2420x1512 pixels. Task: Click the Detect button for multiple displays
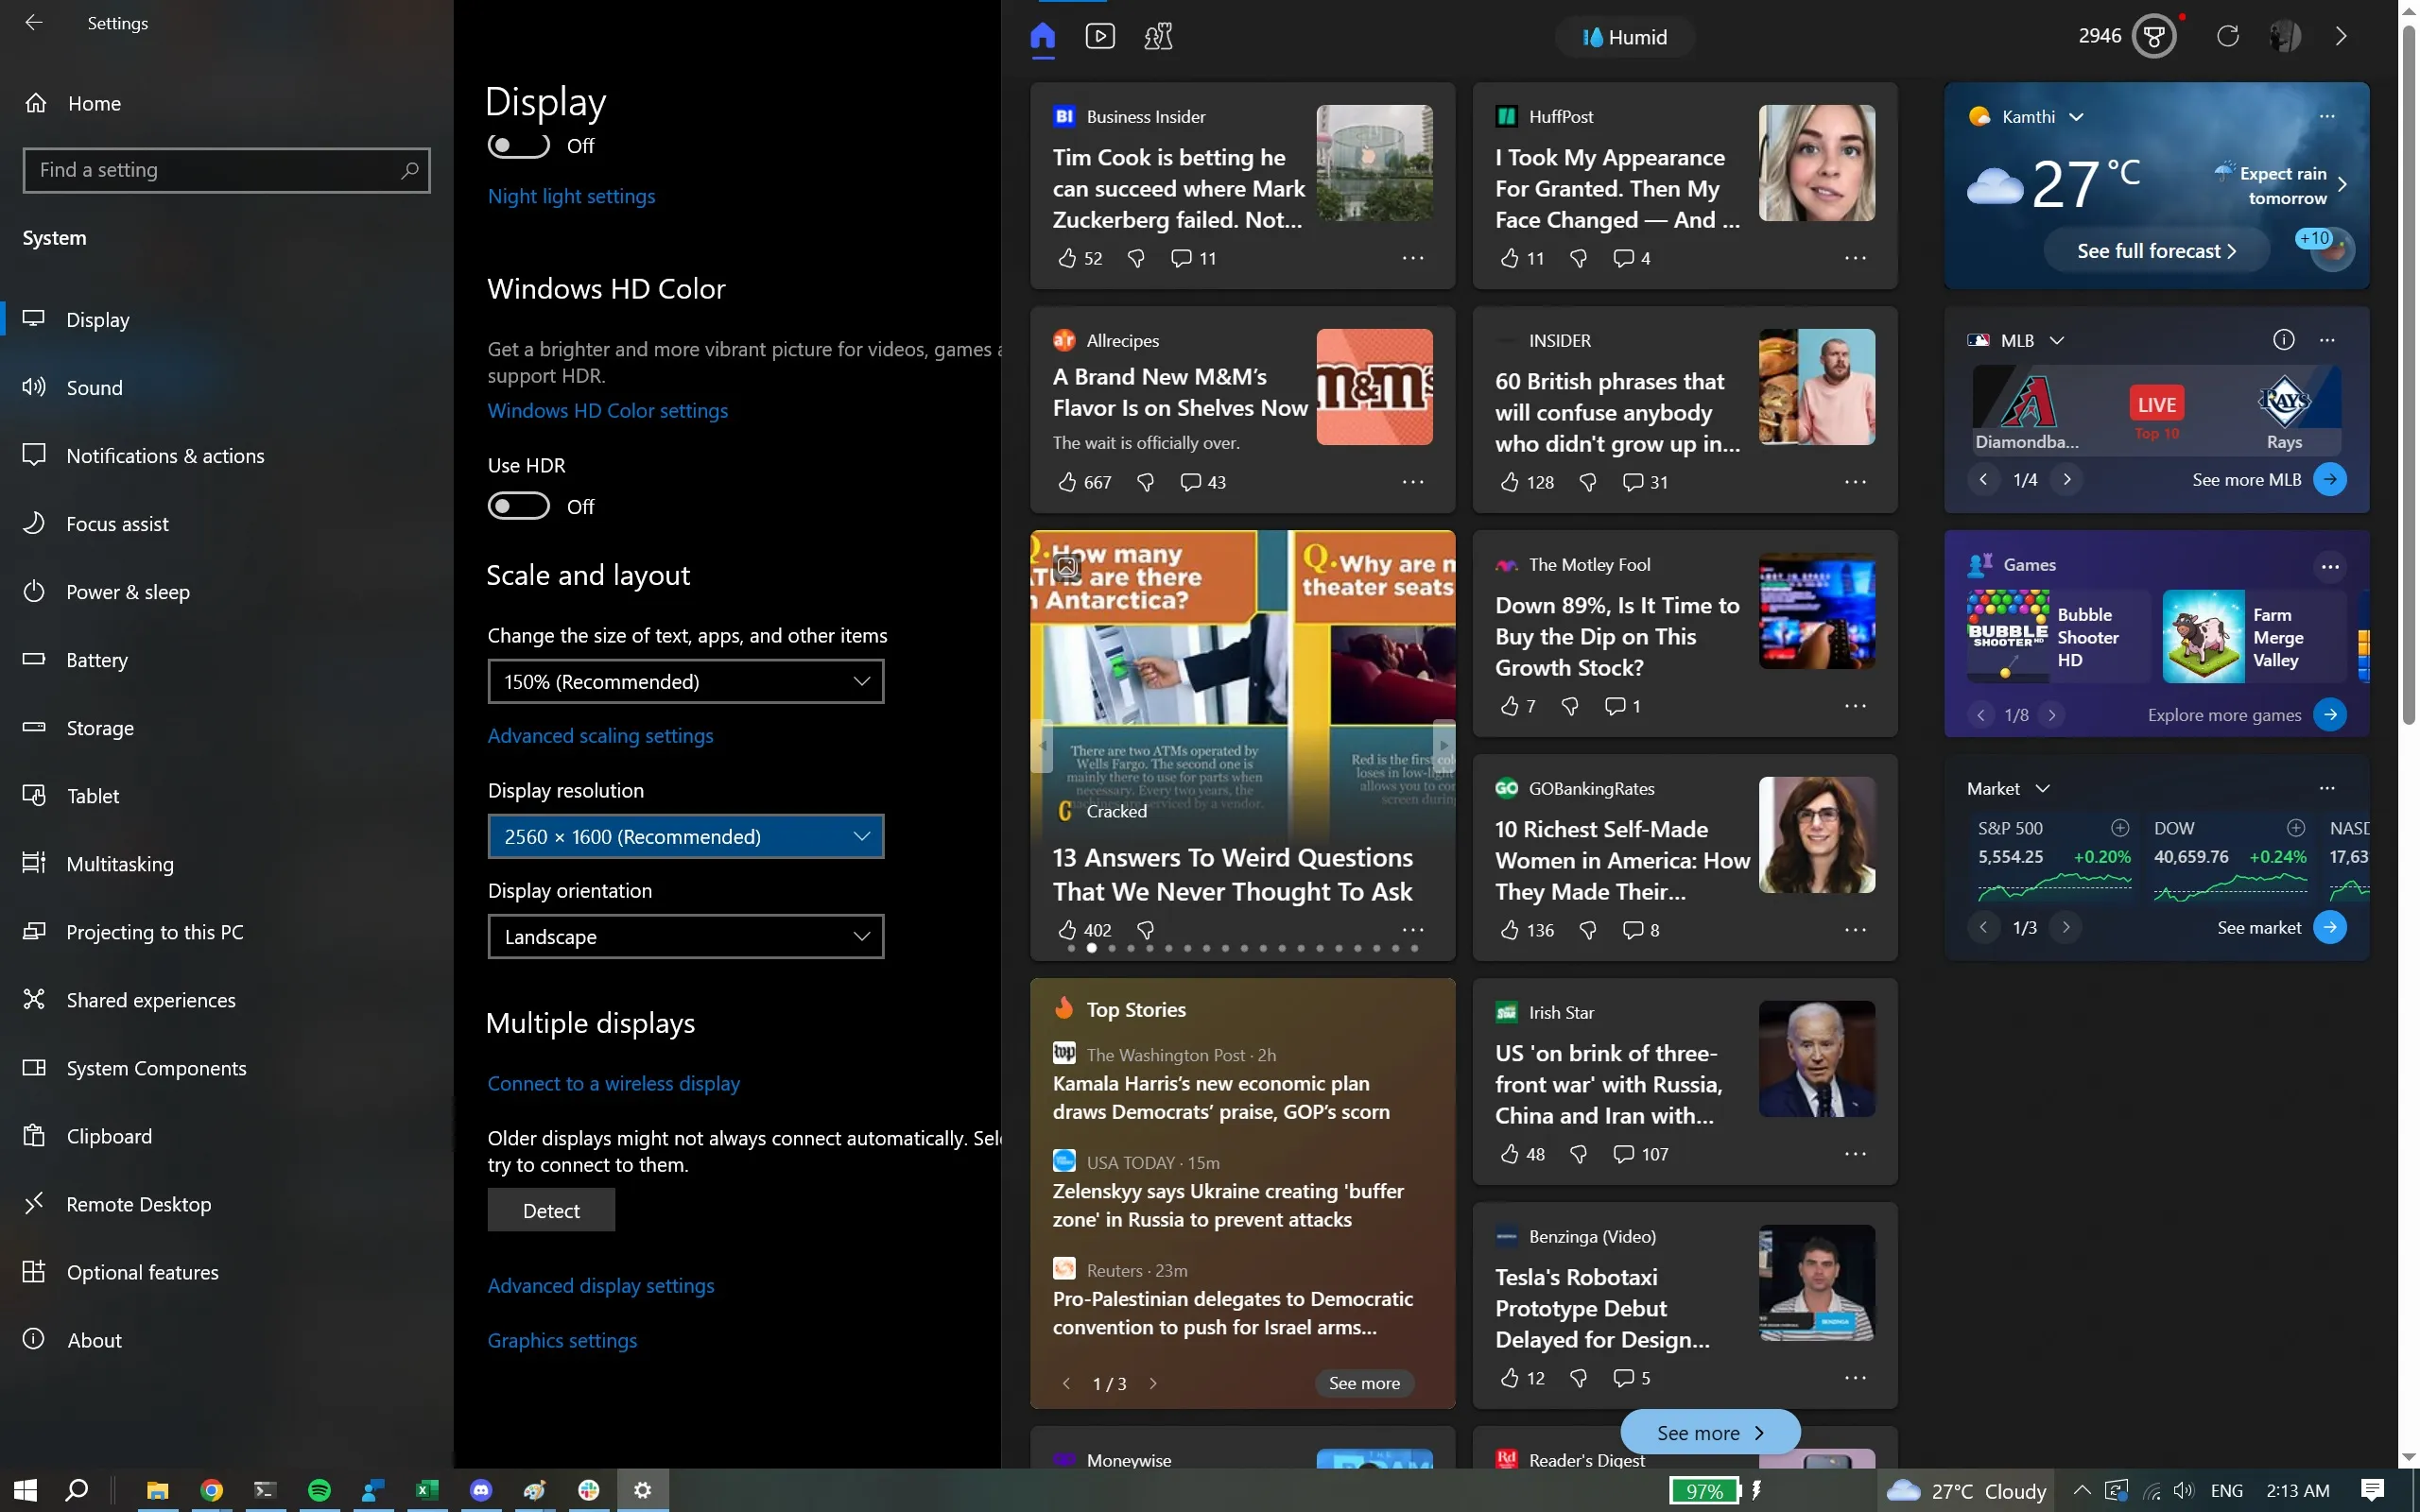550,1209
